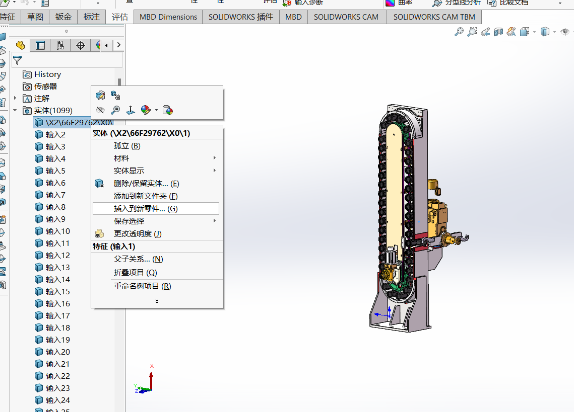The image size is (574, 412).
Task: Click the Import Diagnostics tool
Action: pyautogui.click(x=303, y=3)
